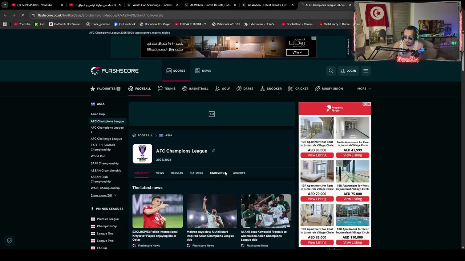Screen dimensions: 465x261
Task: Click the browser back arrow
Action: pyautogui.click(x=5, y=15)
